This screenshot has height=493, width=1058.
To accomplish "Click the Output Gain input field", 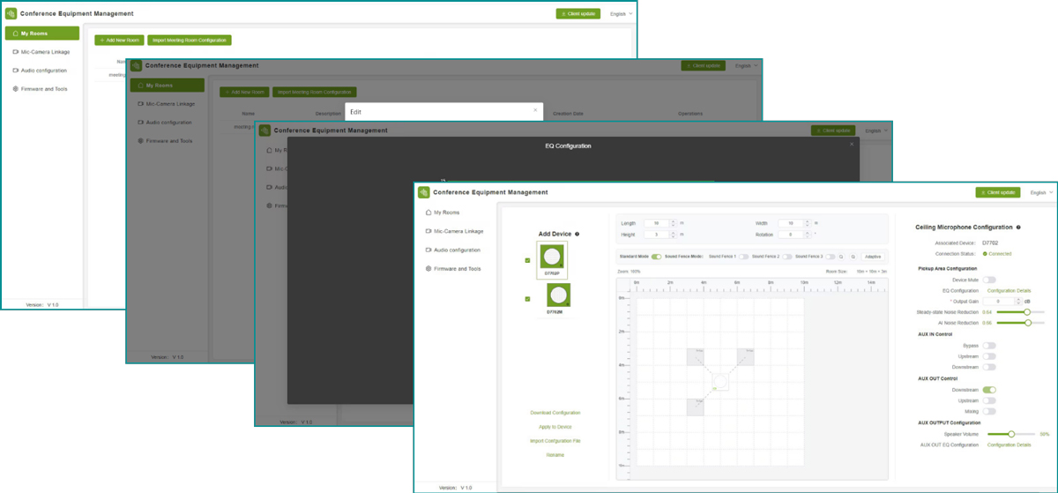I will pos(997,301).
